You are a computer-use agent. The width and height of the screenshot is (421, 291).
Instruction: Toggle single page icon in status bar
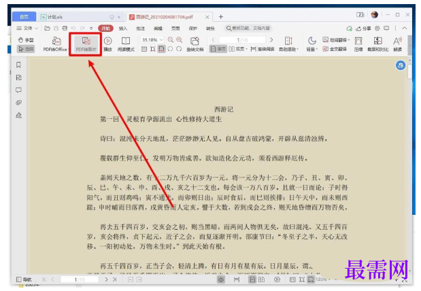(252, 279)
